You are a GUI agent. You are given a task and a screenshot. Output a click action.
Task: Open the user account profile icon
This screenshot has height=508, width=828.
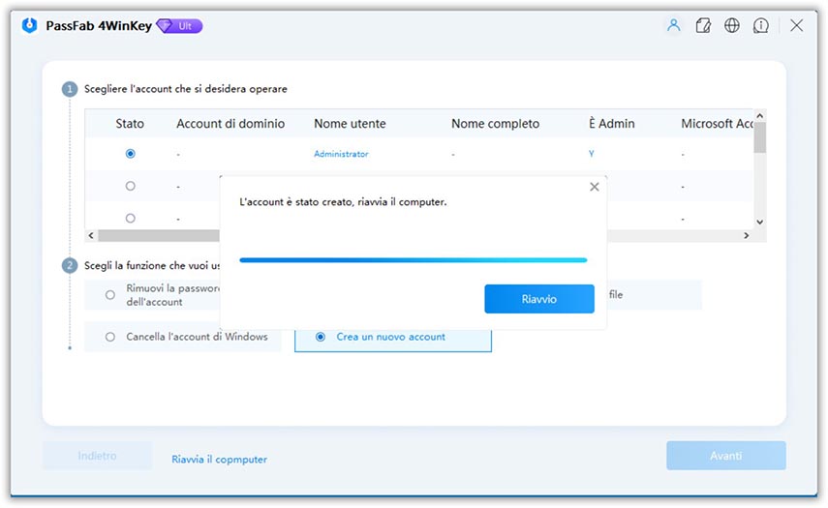tap(673, 26)
